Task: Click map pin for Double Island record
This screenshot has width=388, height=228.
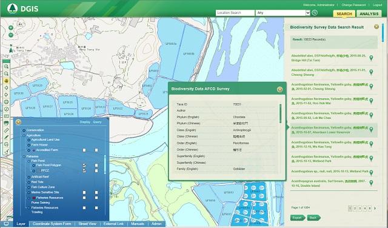Action: point(371,183)
